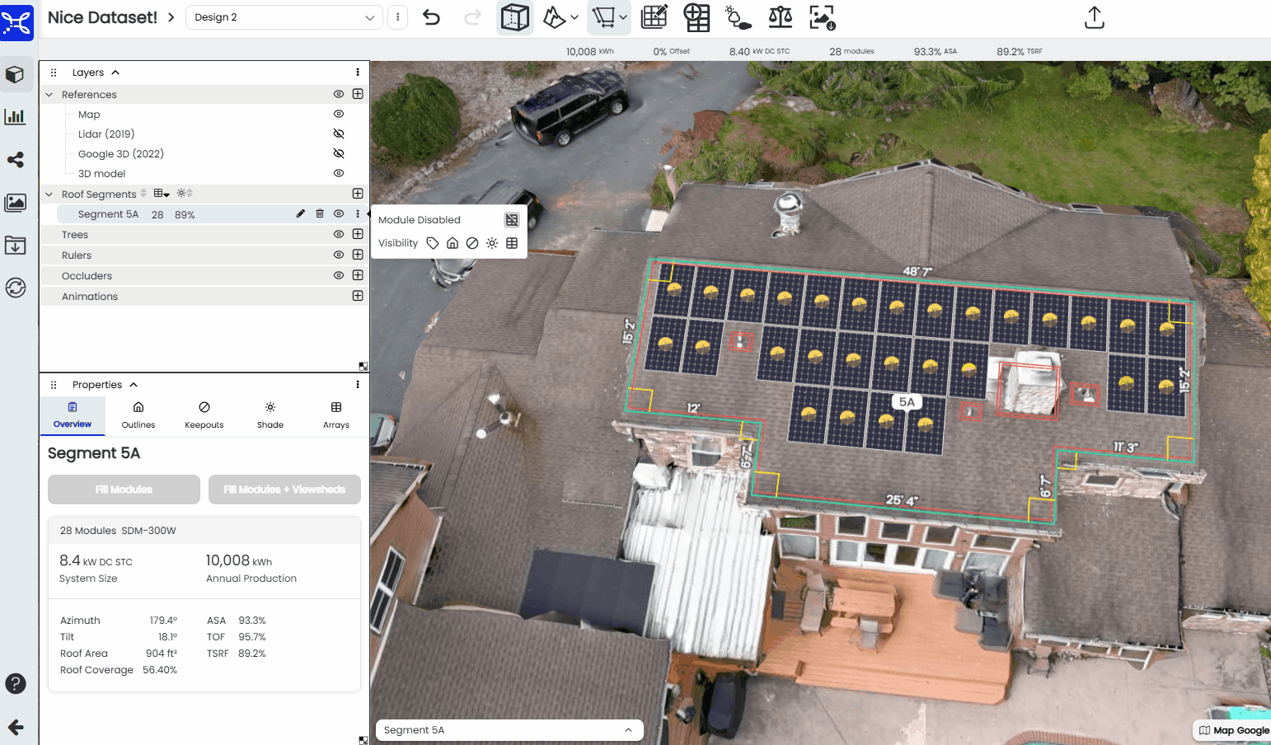Viewport: 1271px width, 745px height.
Task: Click the upload icon at the top right
Action: pos(1094,16)
